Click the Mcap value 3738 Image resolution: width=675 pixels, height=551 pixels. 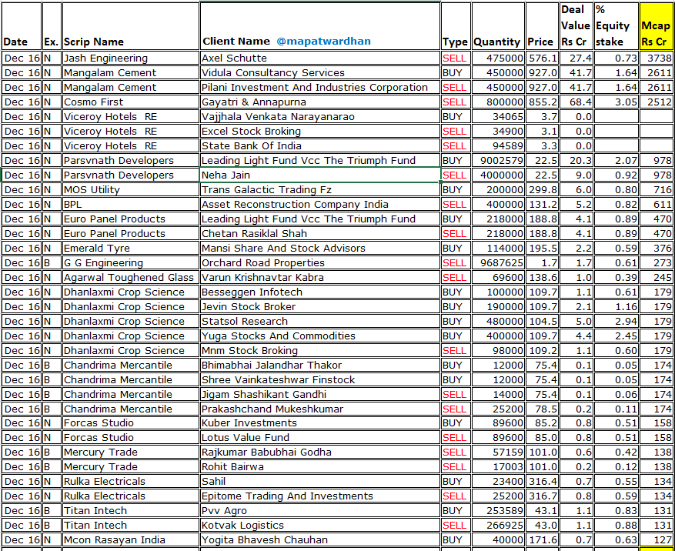[656, 58]
